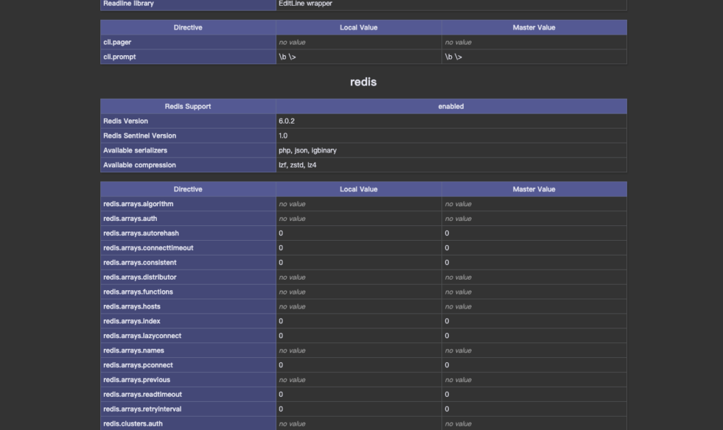Select the 'Available compression' label
This screenshot has height=430, width=723.
140,165
